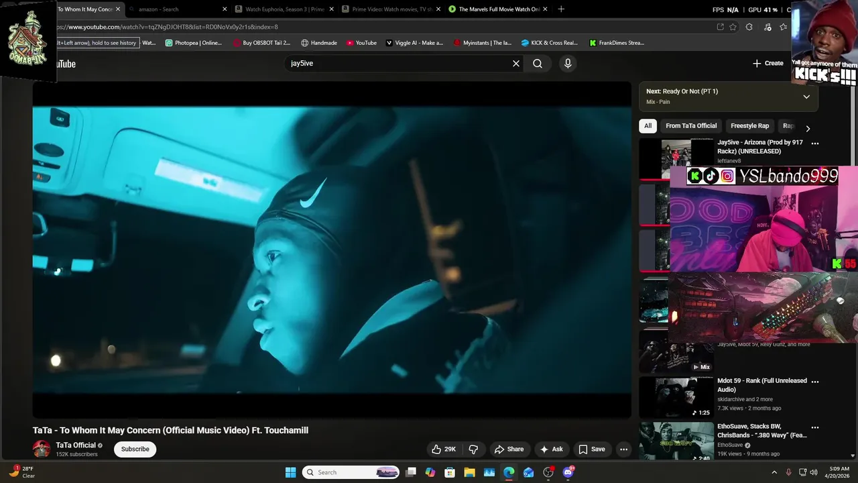Screen dimensions: 858x483
Task: Open the YouTube bookmark
Action: click(361, 42)
